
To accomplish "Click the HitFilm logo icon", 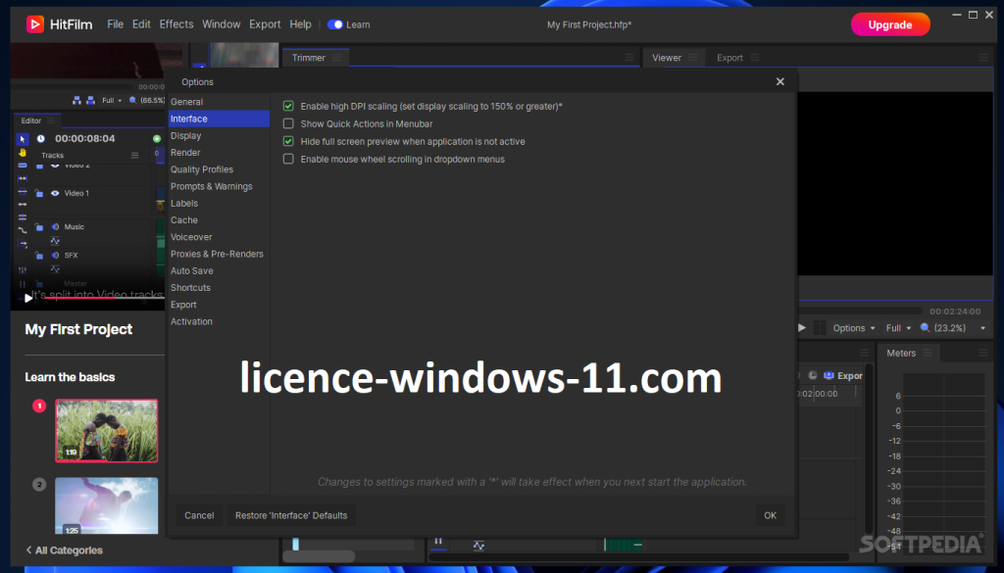I will pos(35,24).
